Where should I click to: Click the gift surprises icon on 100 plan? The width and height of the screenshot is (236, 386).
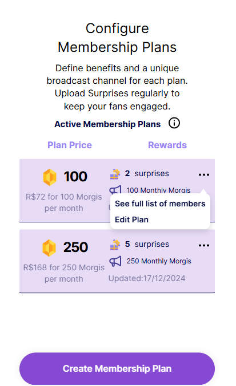coord(115,174)
